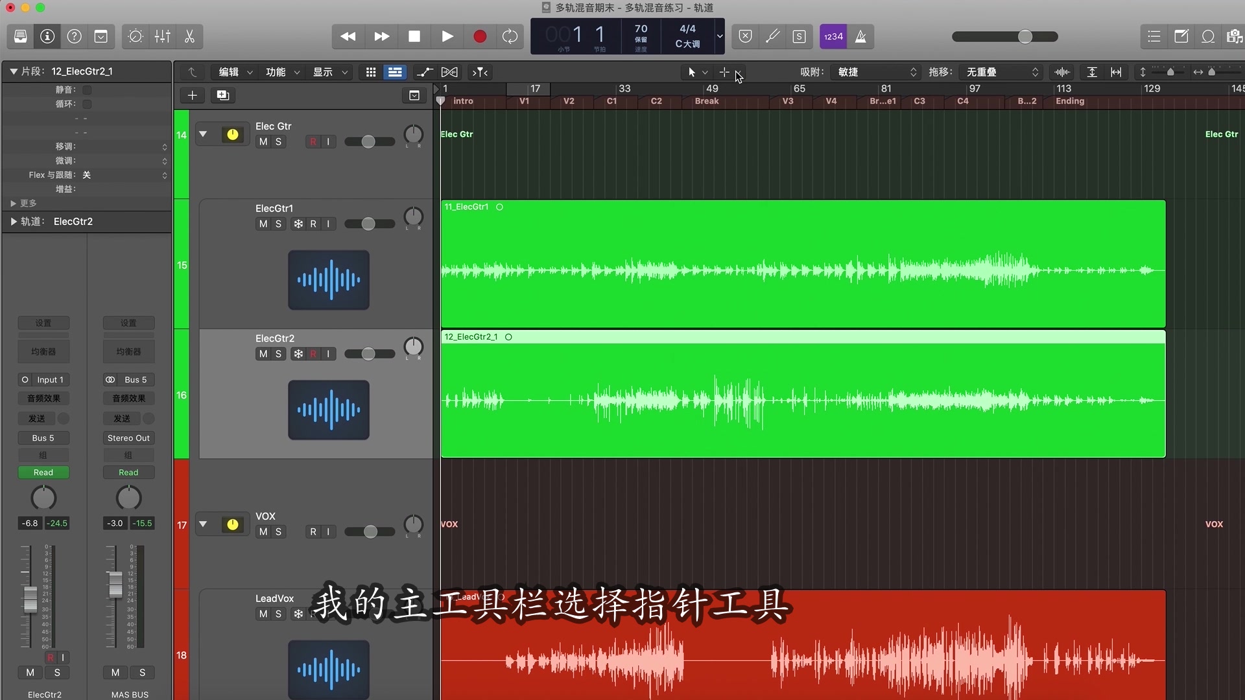Click the Break marker in the ruler

[707, 101]
